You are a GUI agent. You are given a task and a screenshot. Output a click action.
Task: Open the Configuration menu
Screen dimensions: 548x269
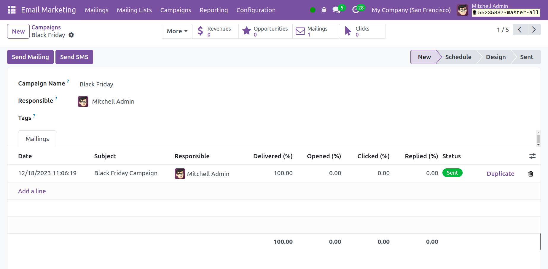(x=256, y=10)
